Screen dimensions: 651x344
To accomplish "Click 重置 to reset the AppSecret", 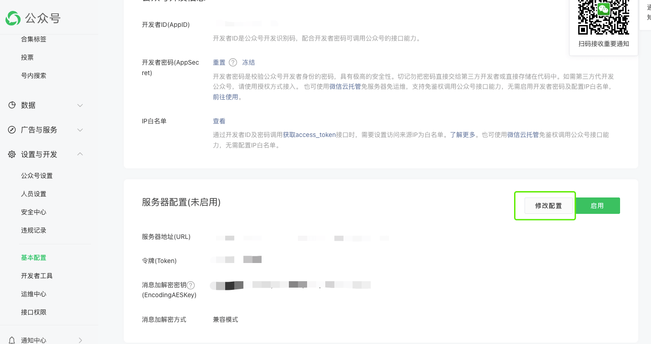I will [x=219, y=62].
